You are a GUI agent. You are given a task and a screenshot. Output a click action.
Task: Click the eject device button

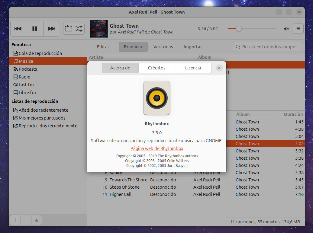[x=37, y=220]
